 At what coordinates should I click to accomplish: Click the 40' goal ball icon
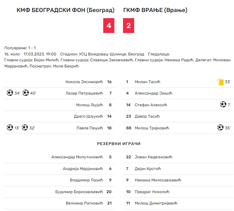pyautogui.click(x=26, y=93)
